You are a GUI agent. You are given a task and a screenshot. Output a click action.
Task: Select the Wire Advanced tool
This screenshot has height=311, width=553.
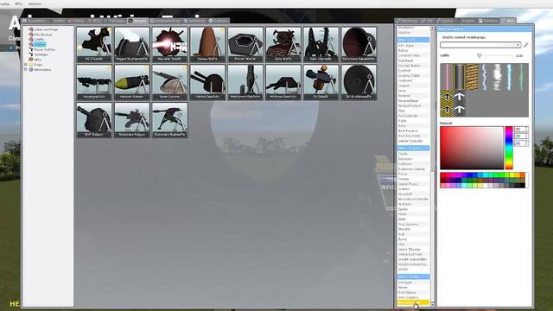pyautogui.click(x=413, y=302)
